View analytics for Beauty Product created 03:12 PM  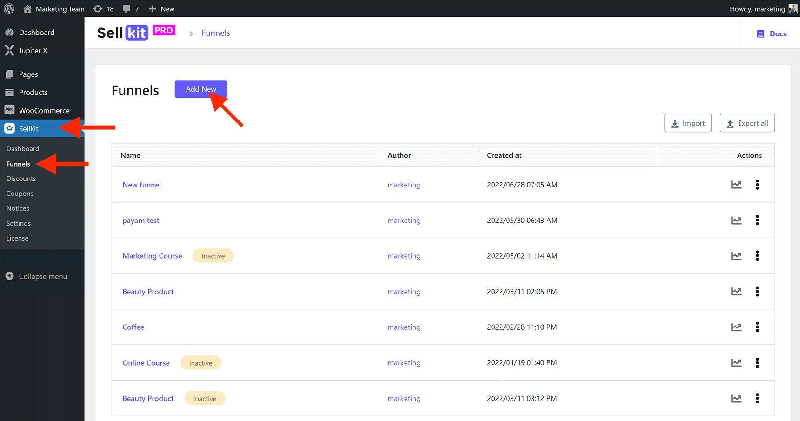point(736,399)
